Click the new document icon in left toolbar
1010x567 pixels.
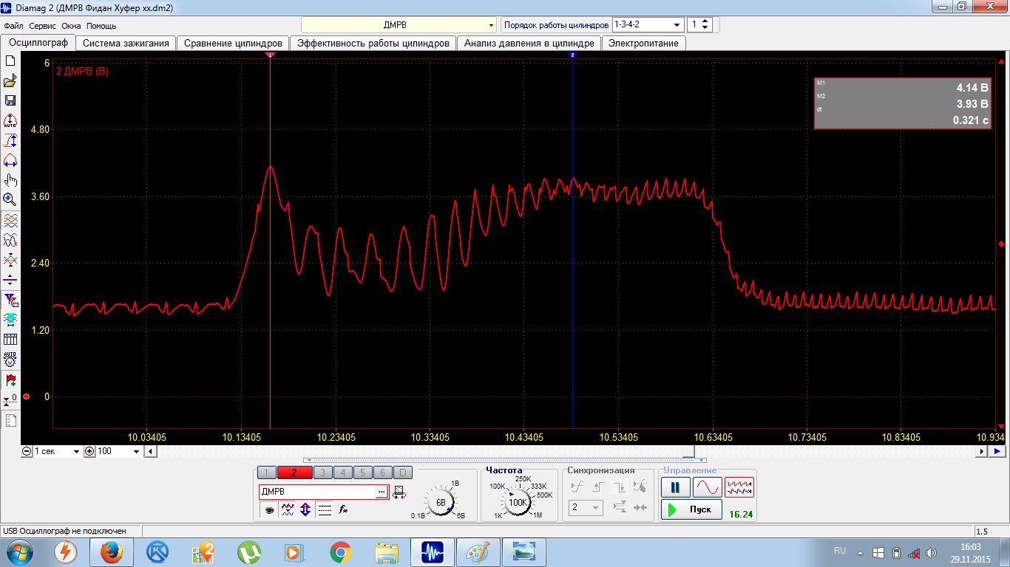(10, 61)
